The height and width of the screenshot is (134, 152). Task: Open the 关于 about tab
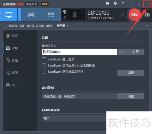(x=12, y=85)
